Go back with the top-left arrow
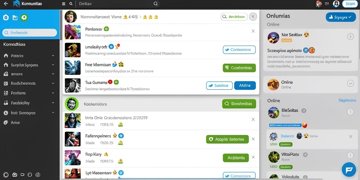The width and height of the screenshot is (360, 180). (6, 4)
